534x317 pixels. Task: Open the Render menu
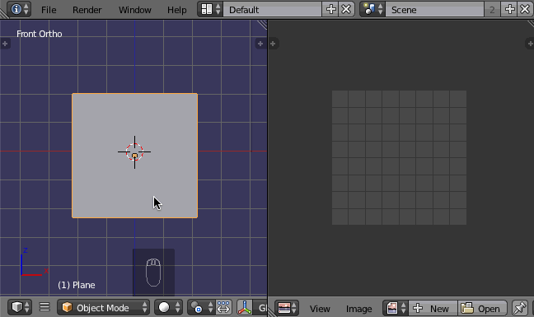coord(87,10)
